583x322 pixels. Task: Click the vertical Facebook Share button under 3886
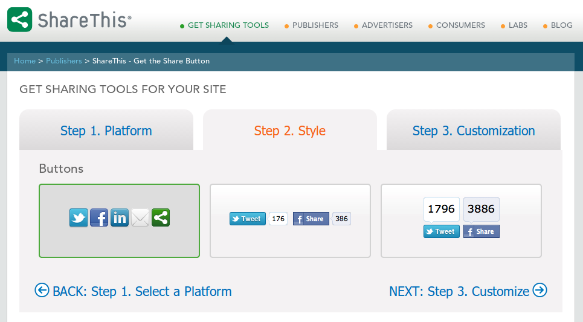(x=481, y=231)
